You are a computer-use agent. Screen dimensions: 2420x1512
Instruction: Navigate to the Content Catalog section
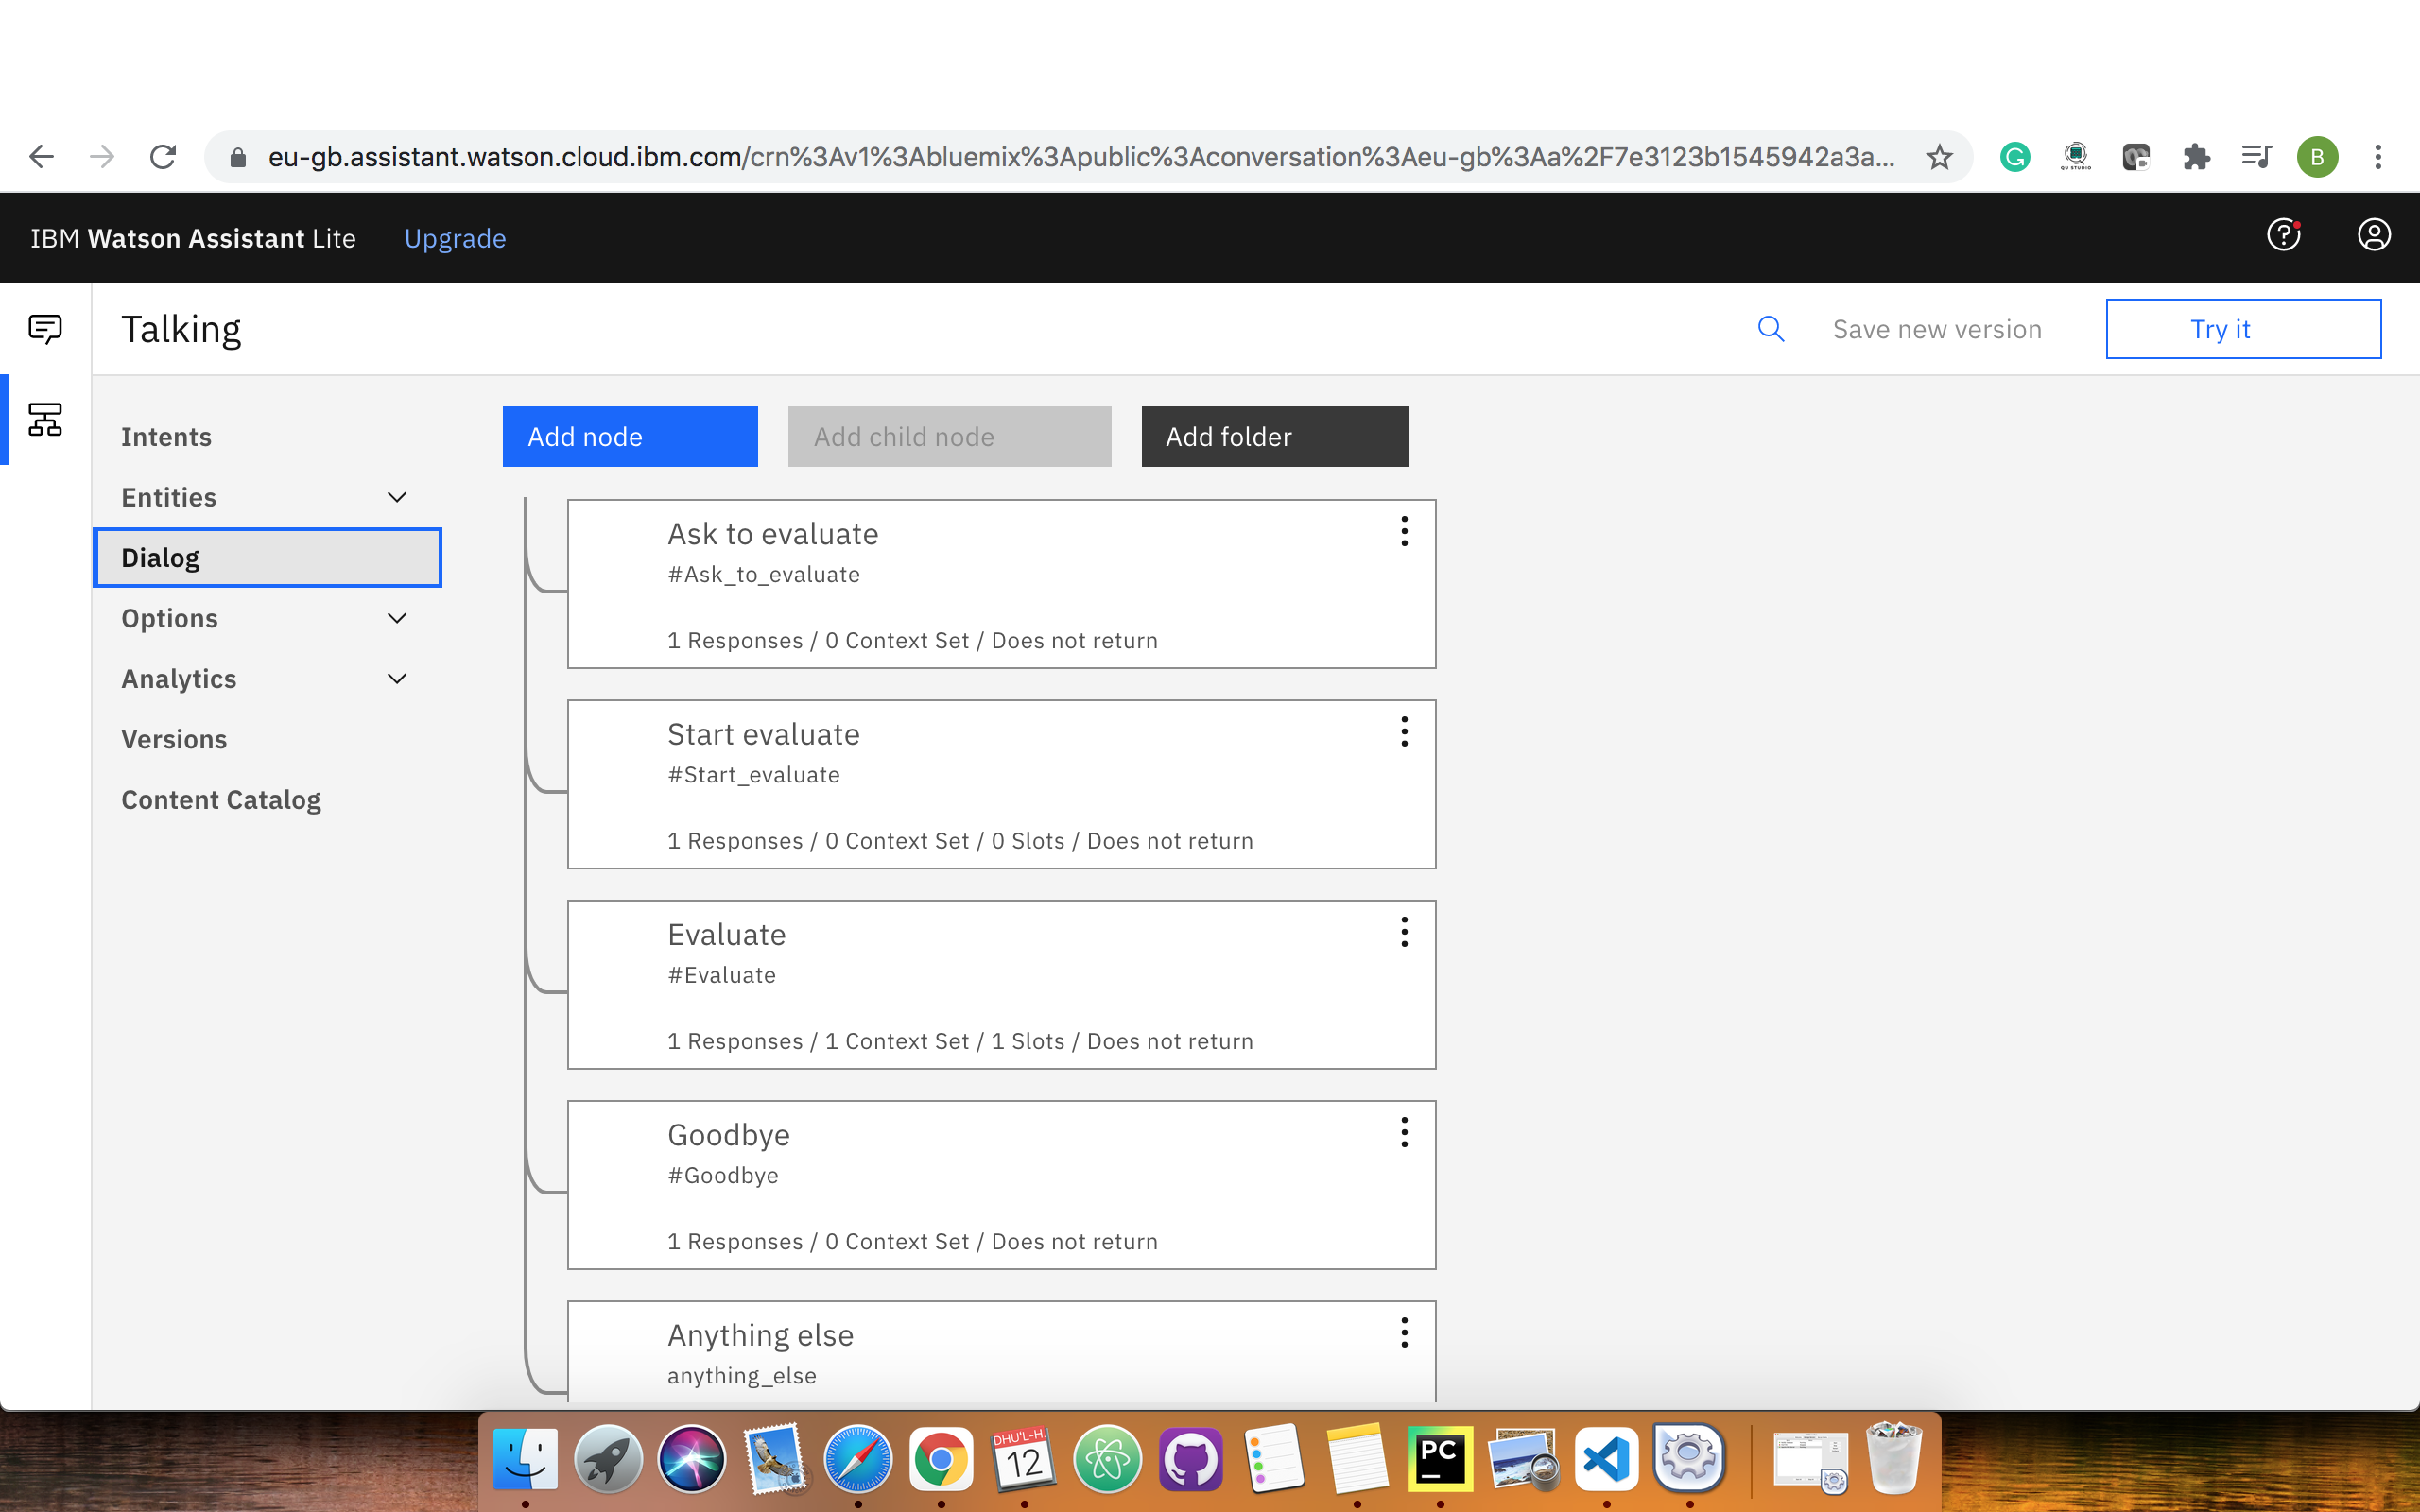tap(221, 799)
